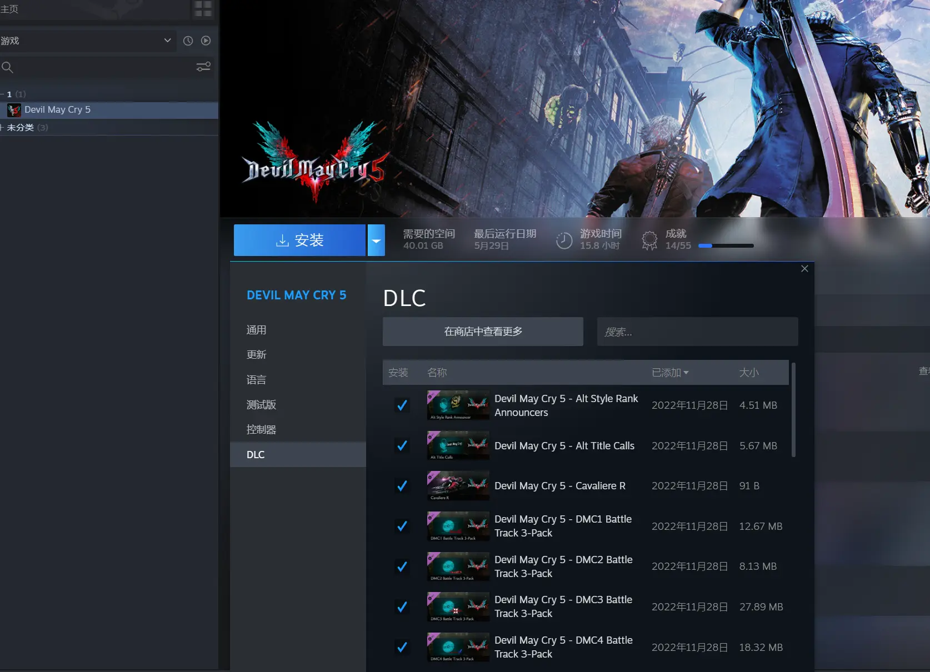
Task: Open the 语言 settings tab
Action: 298,380
